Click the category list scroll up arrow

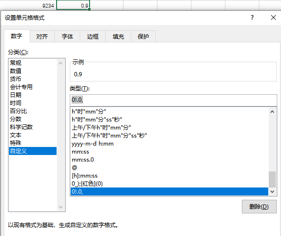pos(60,63)
